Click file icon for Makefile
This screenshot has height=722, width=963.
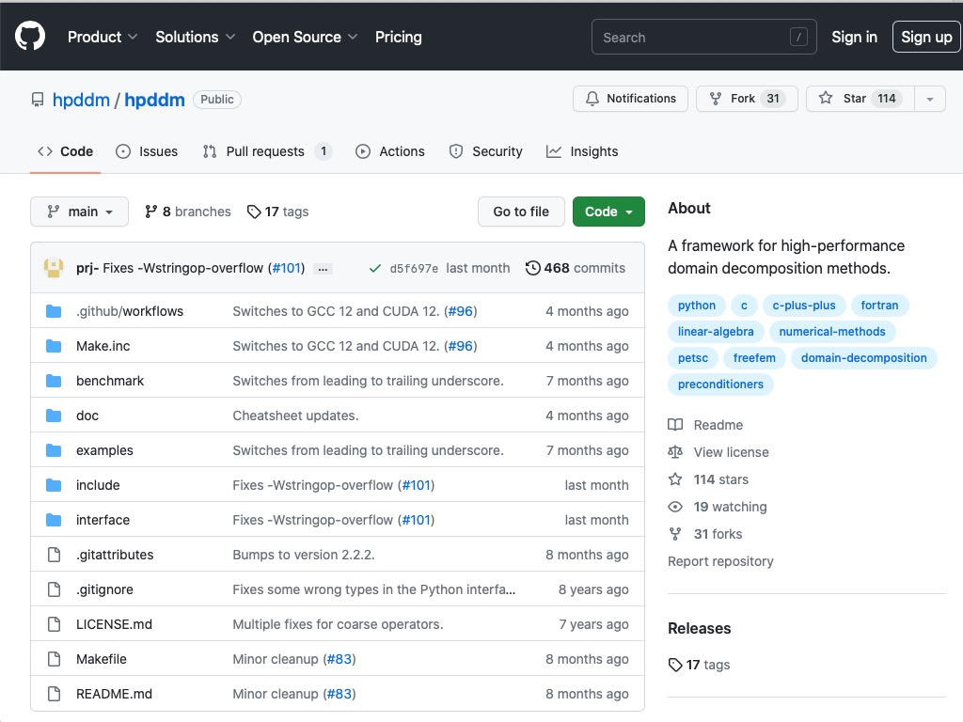click(x=54, y=659)
